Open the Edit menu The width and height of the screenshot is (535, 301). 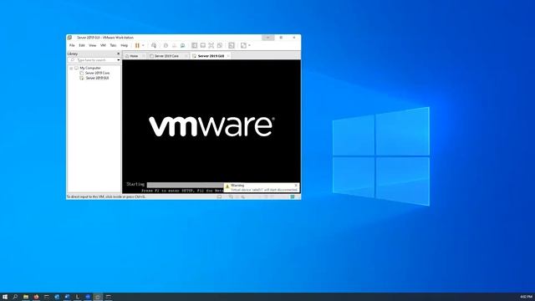(82, 45)
